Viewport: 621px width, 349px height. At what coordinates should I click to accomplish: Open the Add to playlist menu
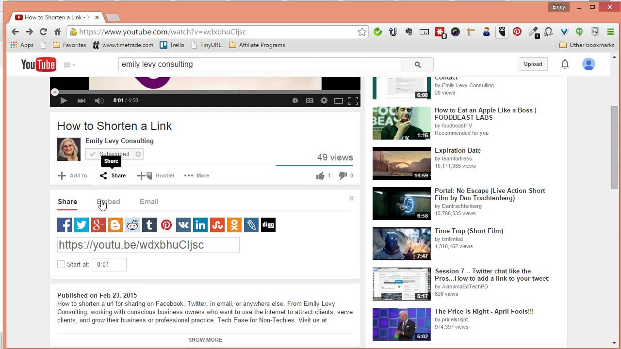click(72, 175)
